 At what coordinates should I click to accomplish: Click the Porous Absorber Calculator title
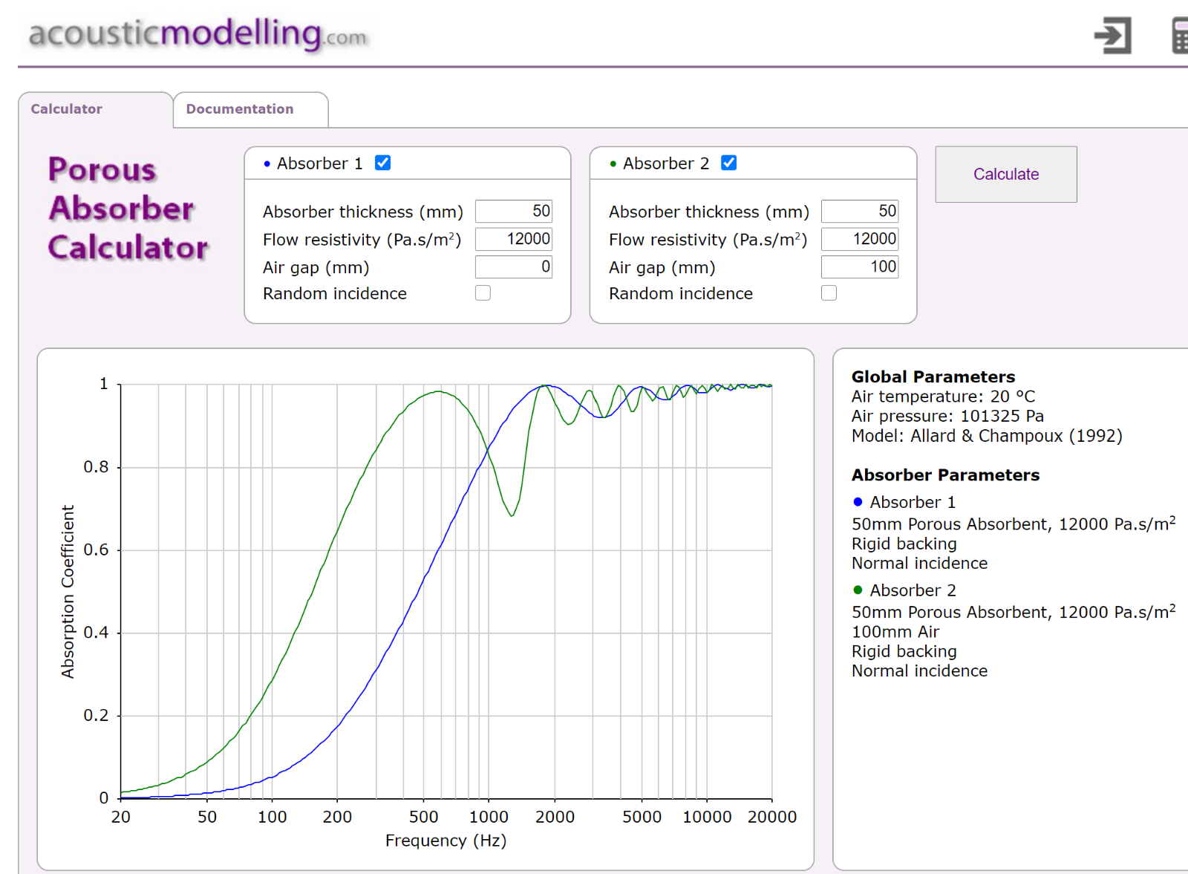tap(128, 209)
